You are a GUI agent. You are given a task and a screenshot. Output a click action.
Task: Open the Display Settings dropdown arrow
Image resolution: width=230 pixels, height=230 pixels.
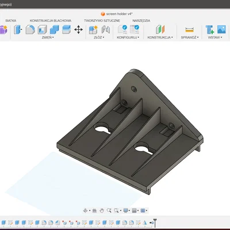pyautogui.click(x=129, y=210)
